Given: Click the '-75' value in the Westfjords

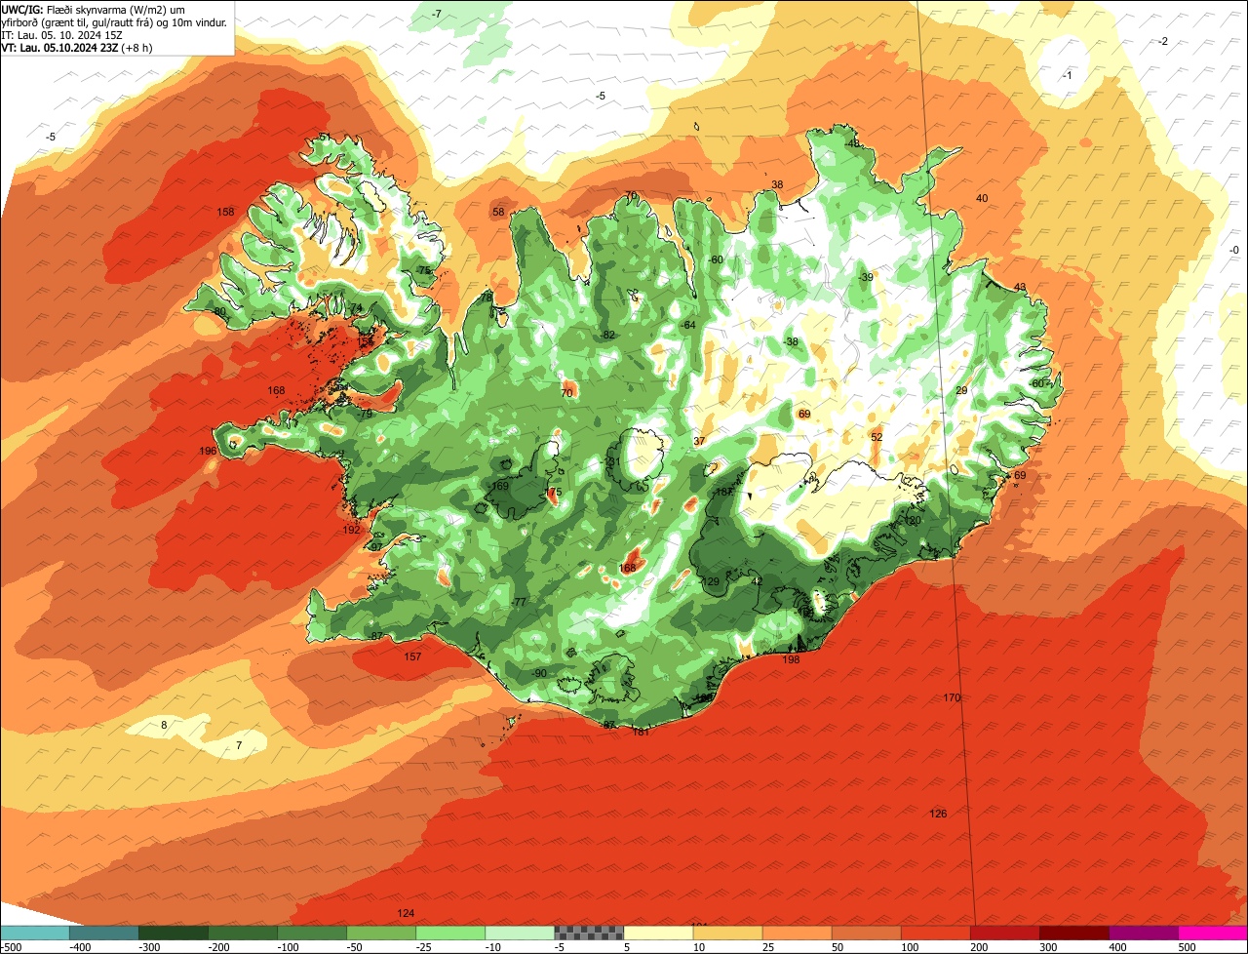Looking at the screenshot, I should 422,270.
